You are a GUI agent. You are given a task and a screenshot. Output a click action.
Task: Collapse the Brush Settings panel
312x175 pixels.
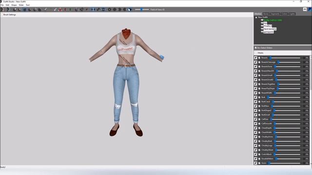tap(2, 15)
